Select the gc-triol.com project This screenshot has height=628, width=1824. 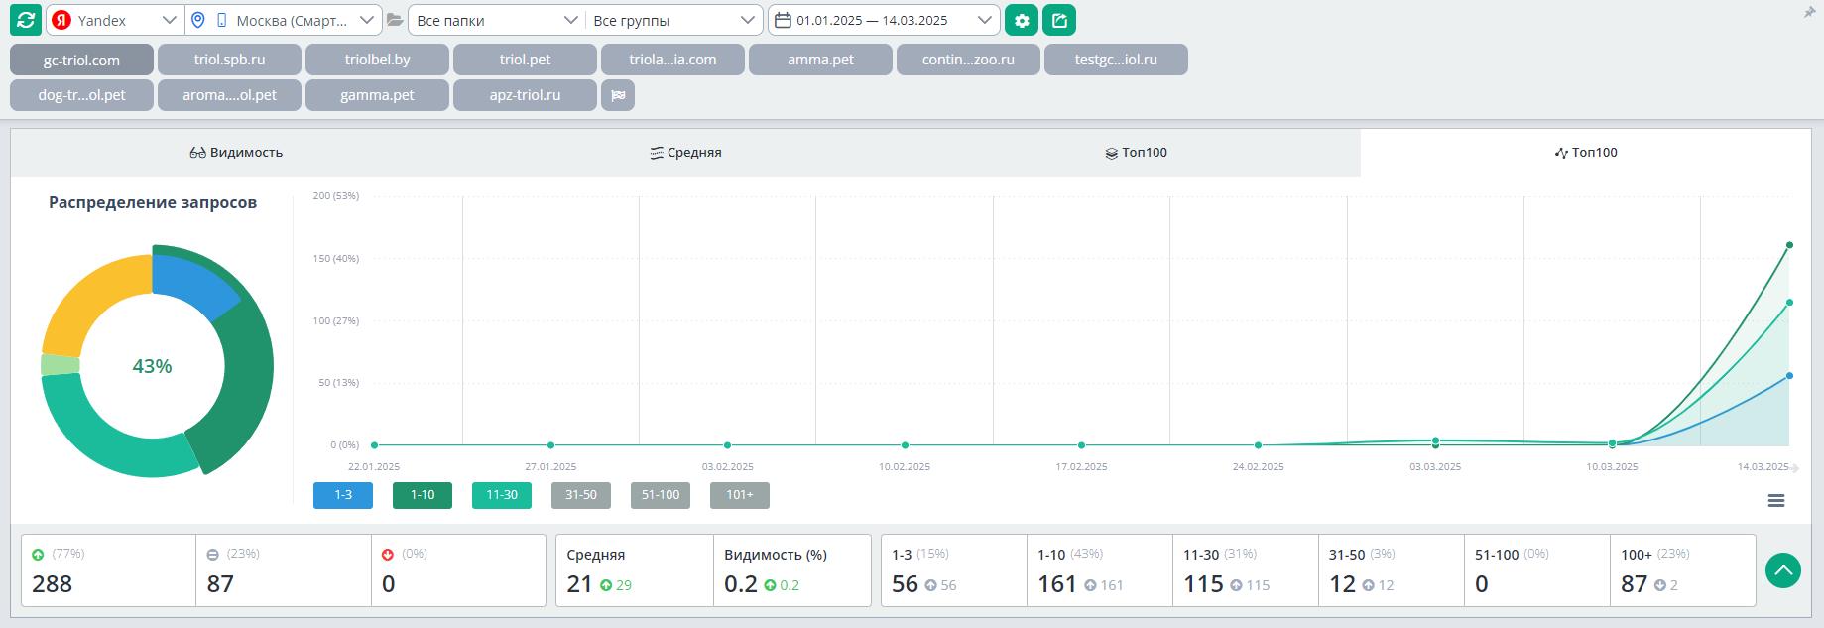point(81,60)
